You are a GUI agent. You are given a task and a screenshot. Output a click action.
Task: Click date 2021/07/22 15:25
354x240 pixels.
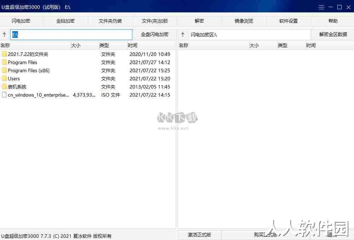(150, 70)
